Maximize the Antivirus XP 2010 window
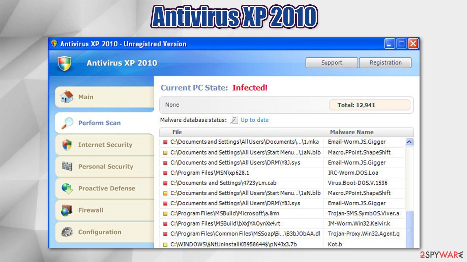This screenshot has width=467, height=262. 401,44
